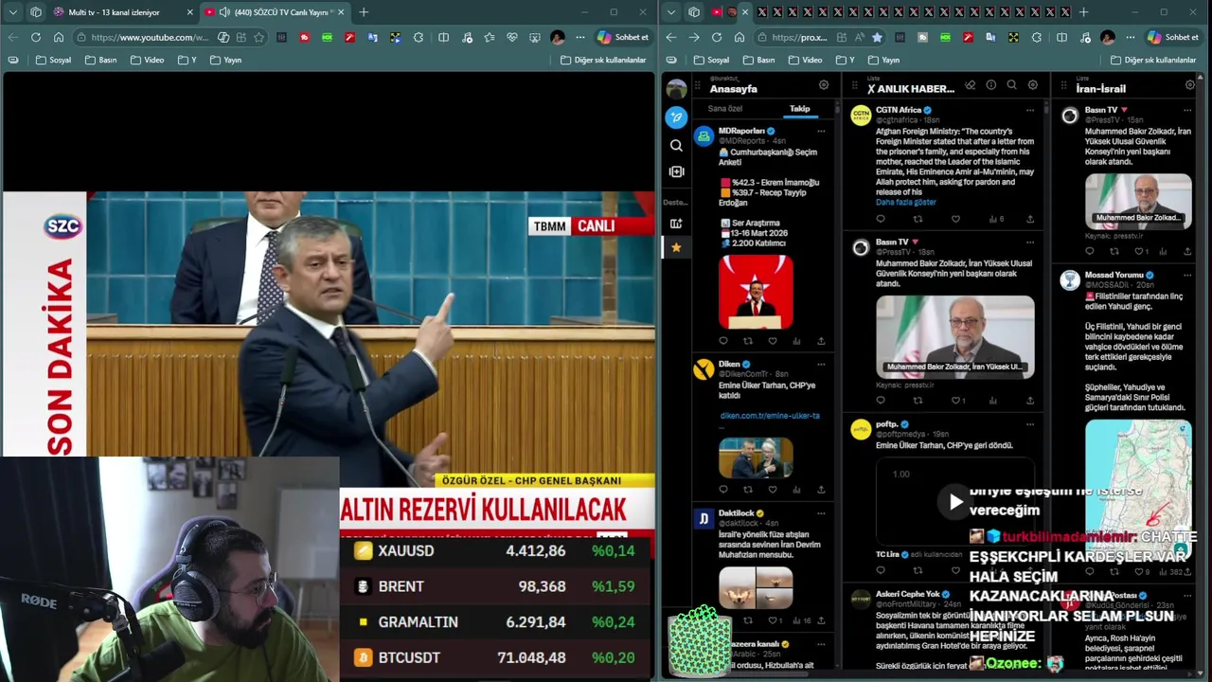Open Basın bookmarks folder in X Pro window
1212x682 pixels.
coord(758,60)
